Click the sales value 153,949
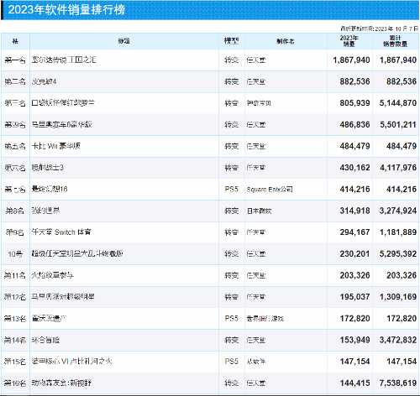This screenshot has height=396, width=420. click(354, 340)
